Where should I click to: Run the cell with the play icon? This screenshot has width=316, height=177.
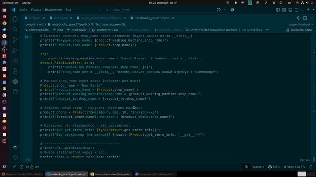[26, 37]
